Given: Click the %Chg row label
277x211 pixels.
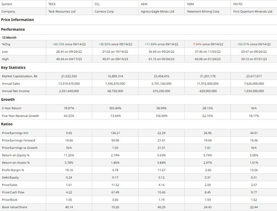Looking at the screenshot, I should point(6,44).
